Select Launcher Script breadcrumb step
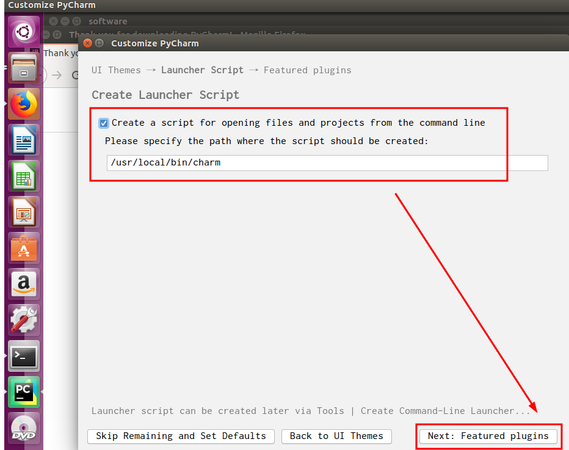569x450 pixels. pyautogui.click(x=202, y=70)
